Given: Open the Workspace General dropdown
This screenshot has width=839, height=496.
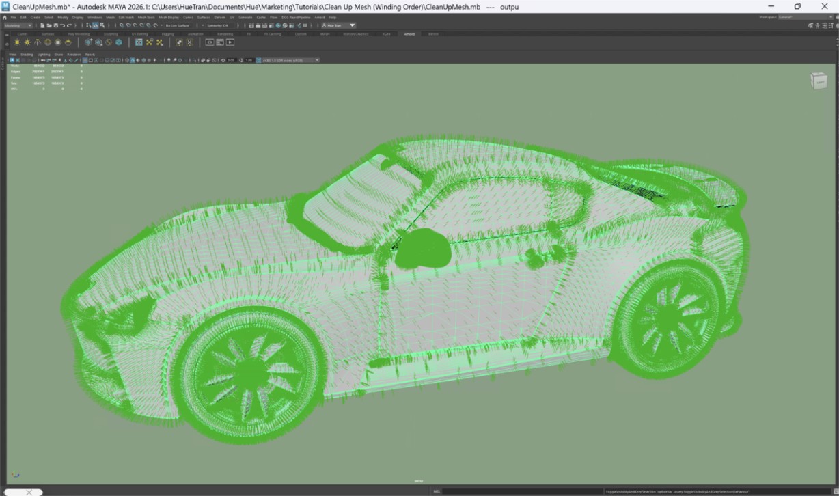Looking at the screenshot, I should (x=806, y=17).
